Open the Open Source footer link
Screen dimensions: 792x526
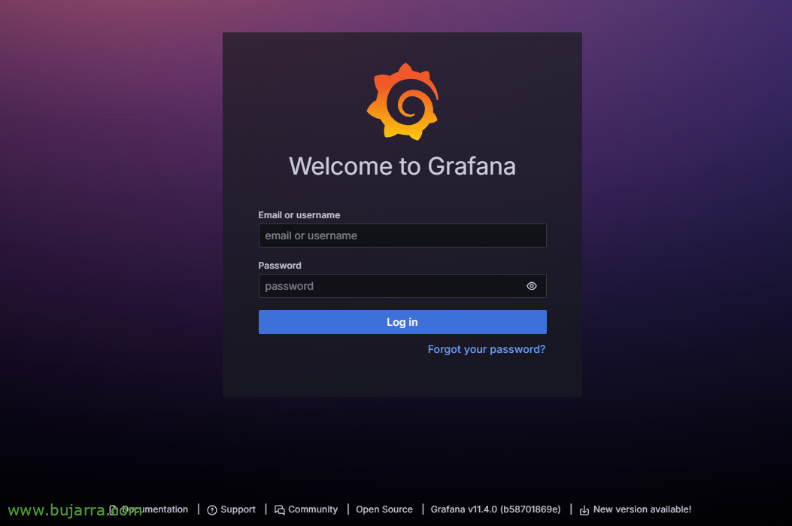(384, 509)
